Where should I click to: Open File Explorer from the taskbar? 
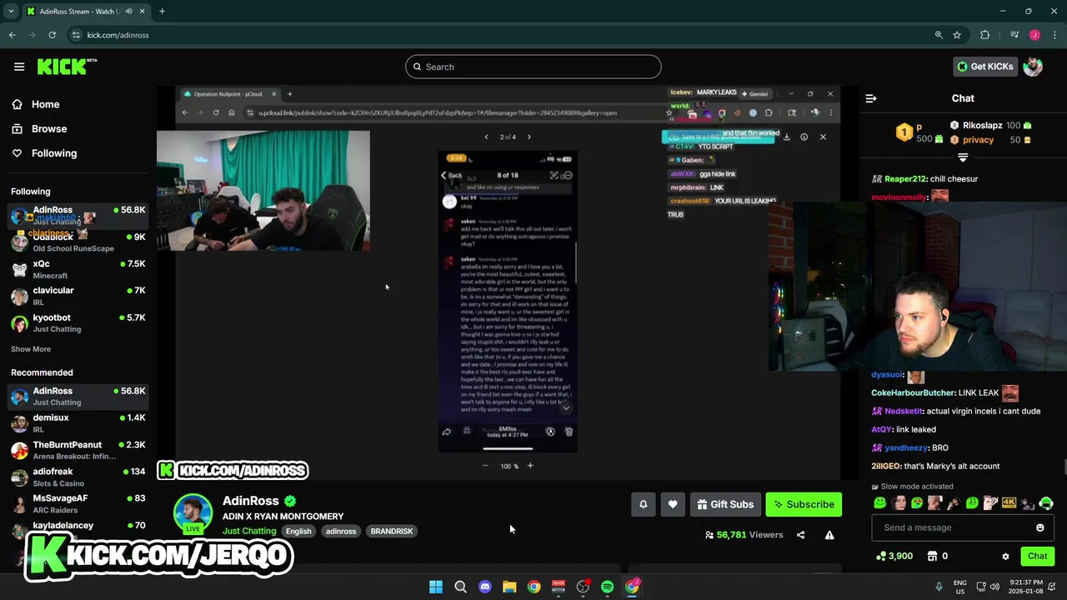pos(509,587)
